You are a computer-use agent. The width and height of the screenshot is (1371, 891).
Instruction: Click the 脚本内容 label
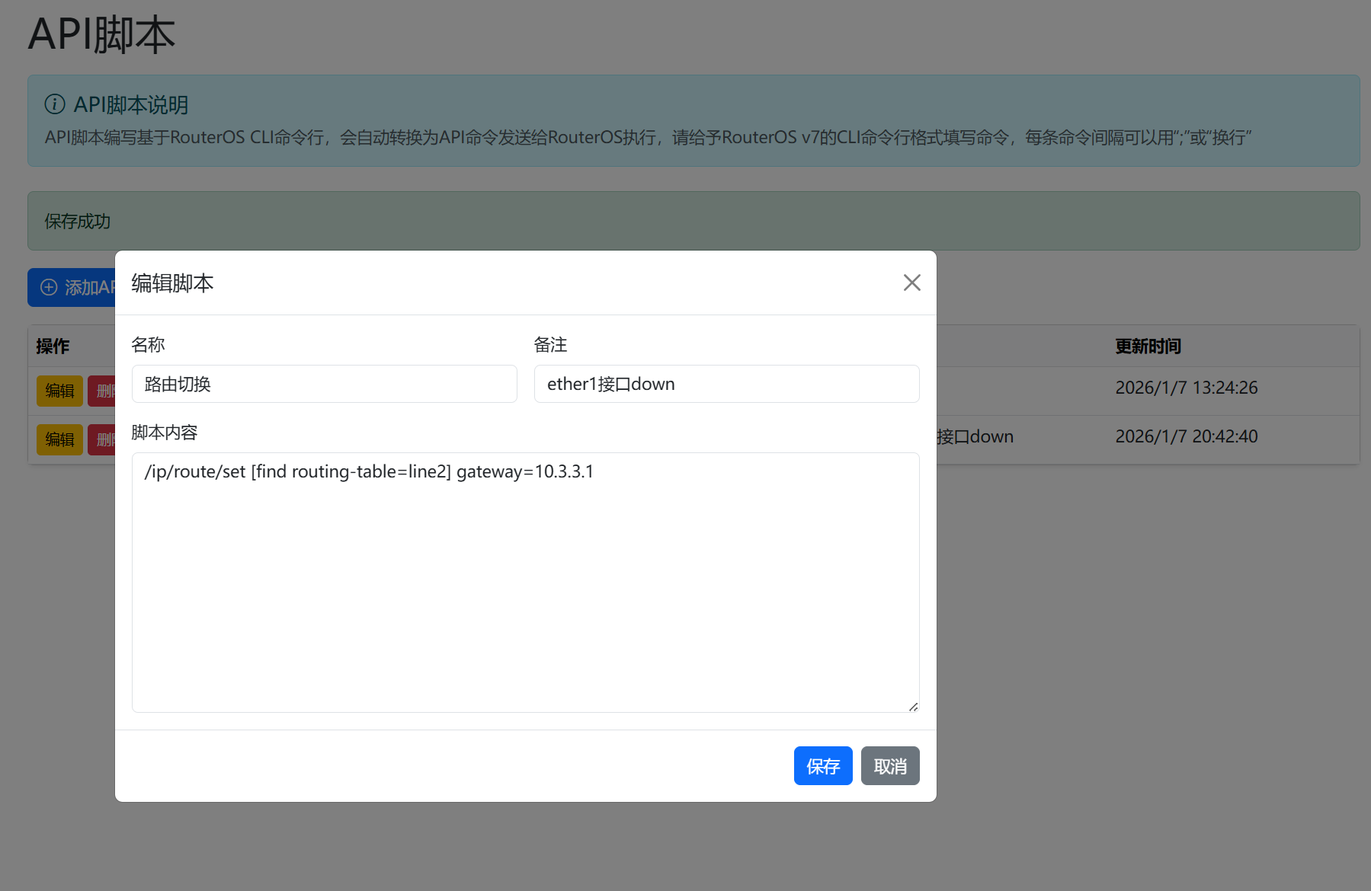165,433
